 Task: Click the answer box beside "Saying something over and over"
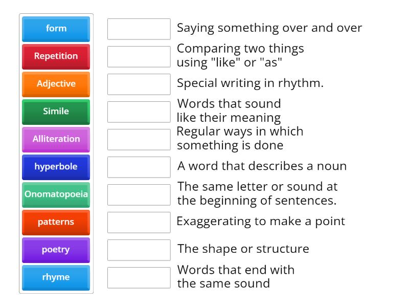pyautogui.click(x=139, y=29)
